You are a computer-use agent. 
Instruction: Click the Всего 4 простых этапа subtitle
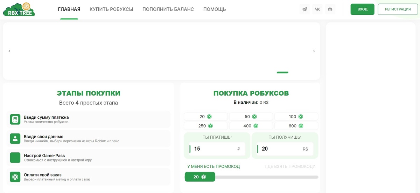(89, 103)
